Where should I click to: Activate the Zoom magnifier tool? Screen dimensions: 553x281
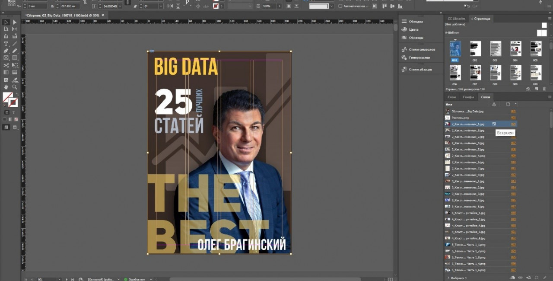click(15, 87)
